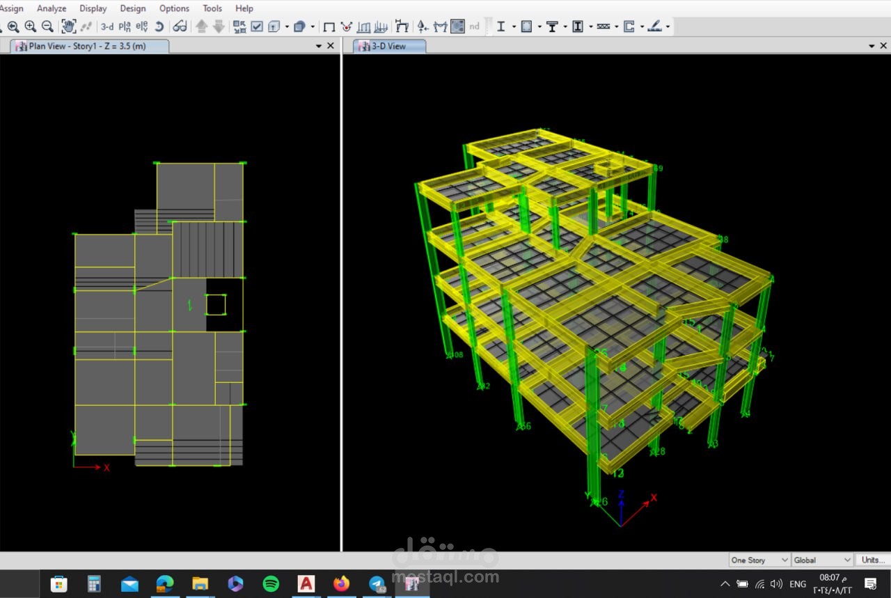Click the steel frame design I icon
The width and height of the screenshot is (891, 598).
point(500,26)
